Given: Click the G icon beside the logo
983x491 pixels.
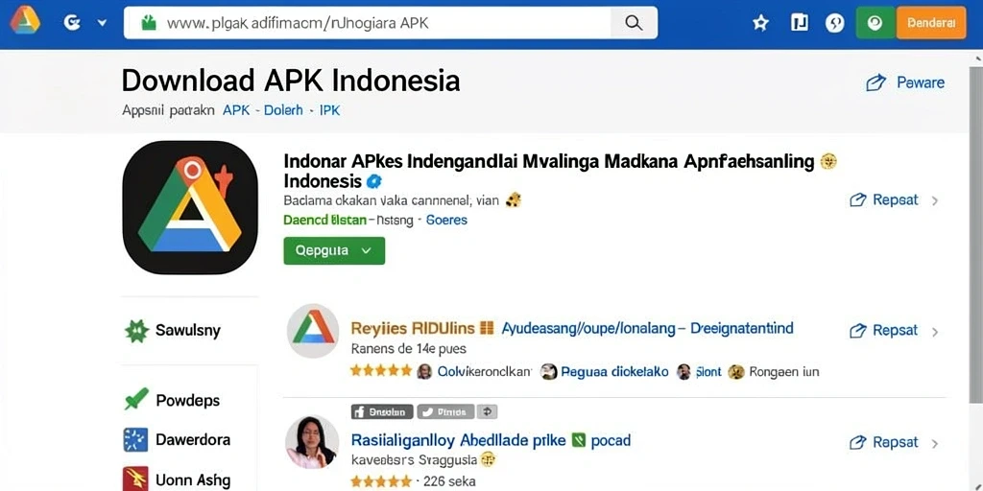Looking at the screenshot, I should click(72, 23).
